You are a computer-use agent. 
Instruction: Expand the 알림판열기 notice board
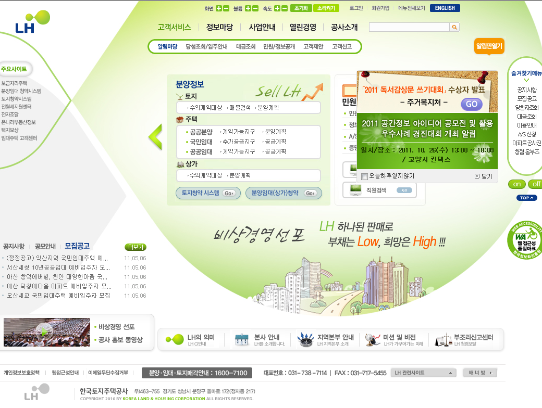click(489, 46)
